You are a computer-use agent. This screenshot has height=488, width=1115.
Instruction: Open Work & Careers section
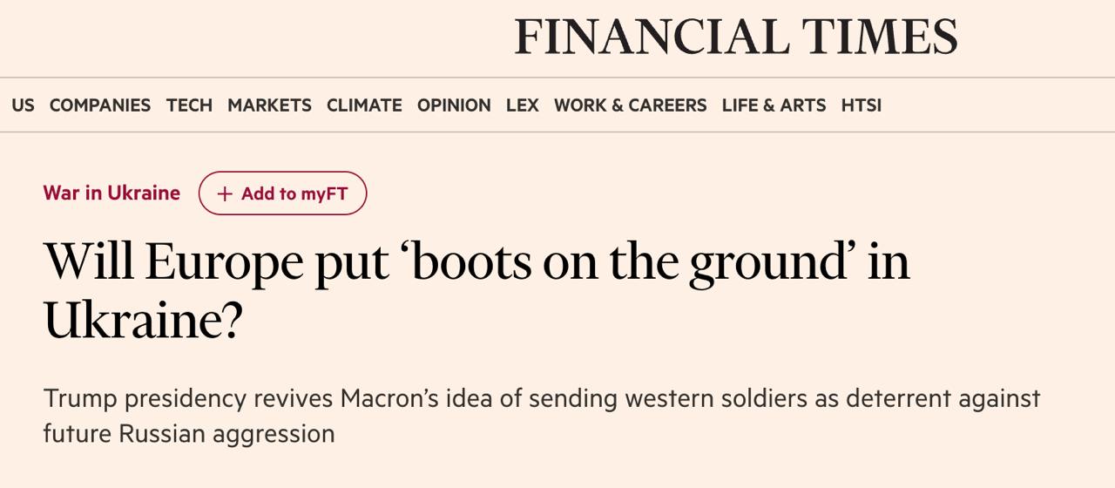tap(630, 105)
